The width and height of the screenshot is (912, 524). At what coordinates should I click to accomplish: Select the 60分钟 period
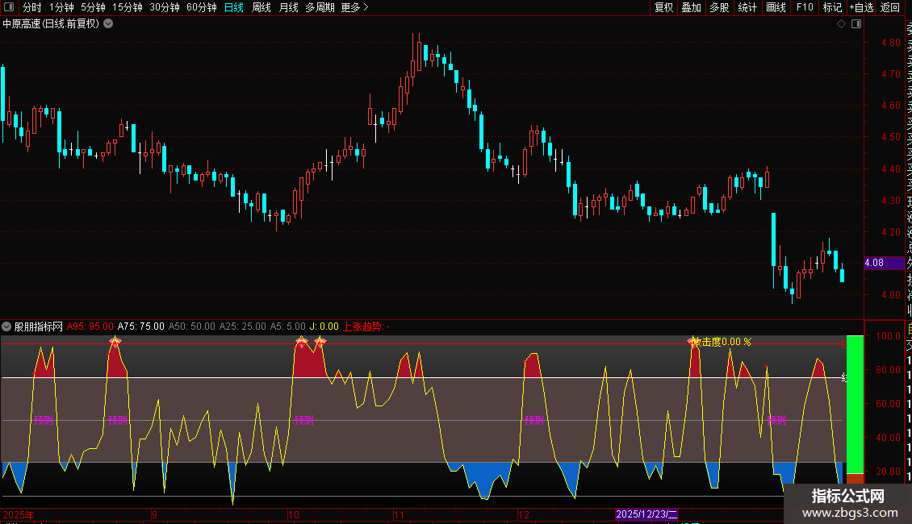pyautogui.click(x=202, y=7)
